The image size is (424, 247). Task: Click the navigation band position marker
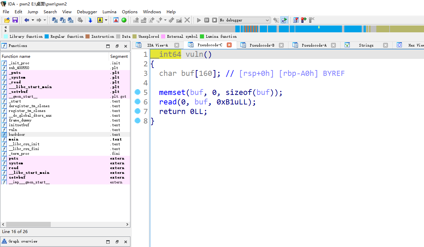(319, 27)
